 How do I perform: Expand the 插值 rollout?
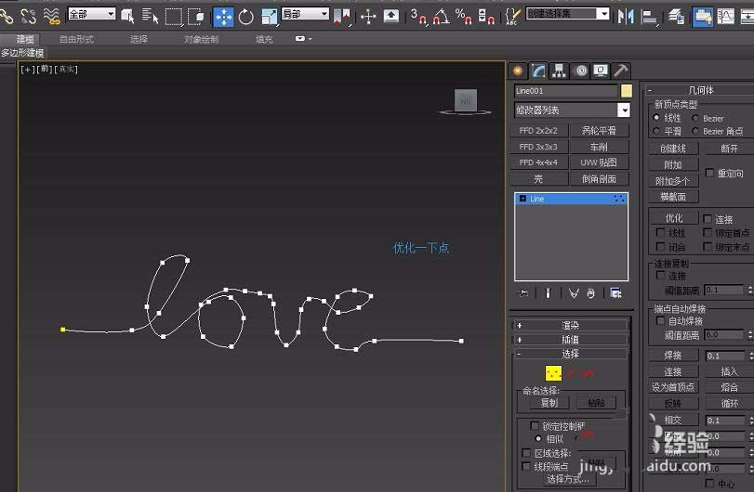tap(570, 340)
